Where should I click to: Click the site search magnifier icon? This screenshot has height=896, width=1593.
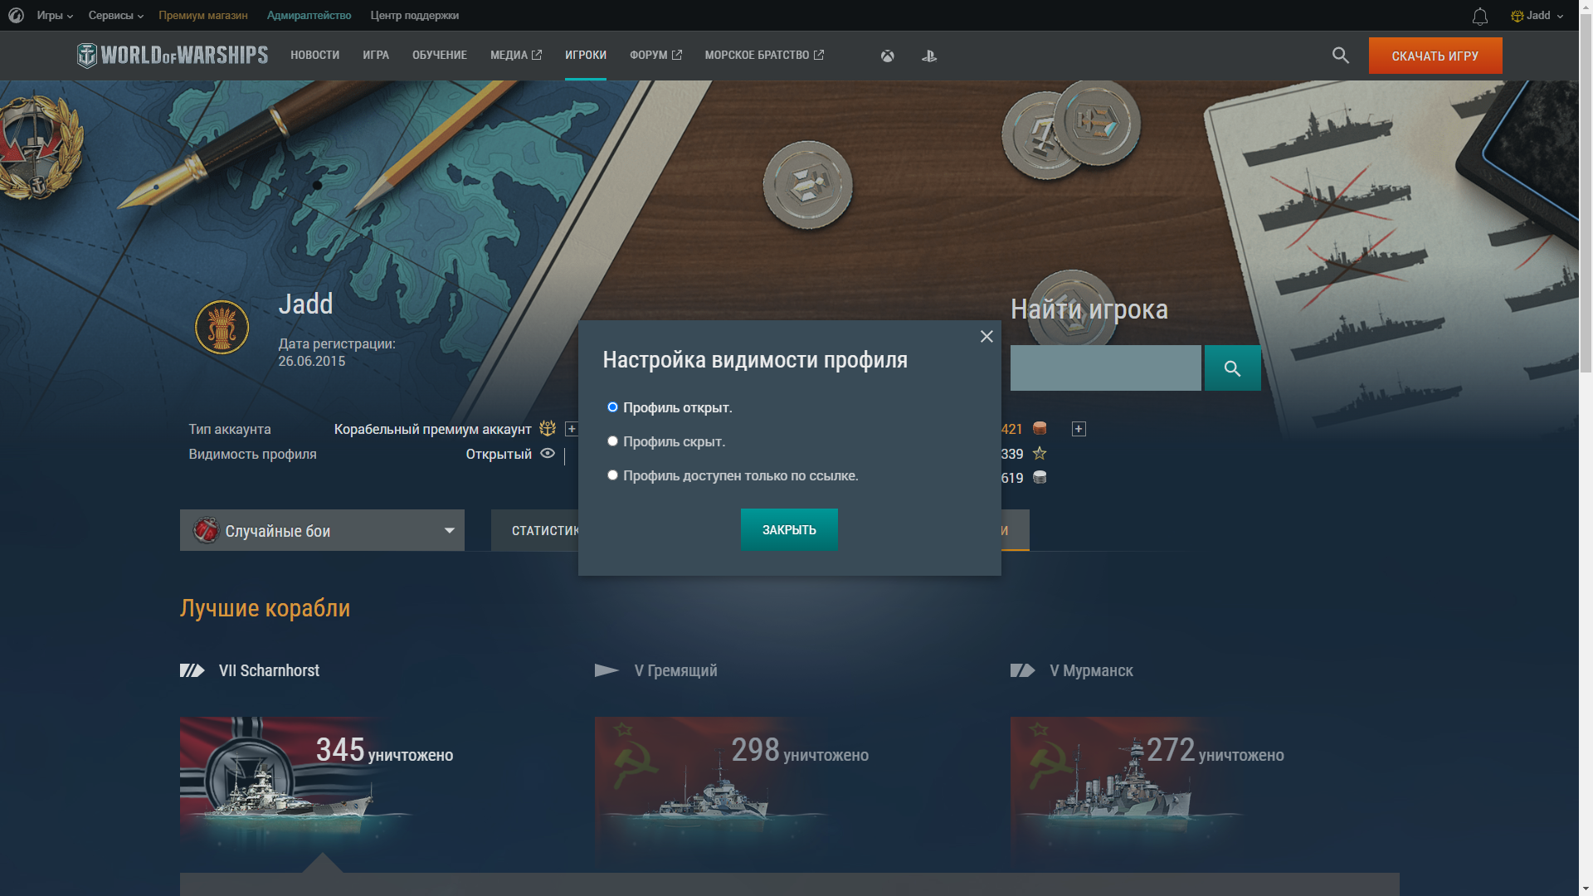1340,56
